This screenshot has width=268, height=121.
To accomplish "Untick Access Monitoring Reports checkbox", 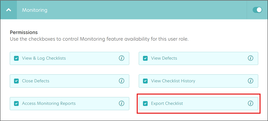I will click(16, 103).
